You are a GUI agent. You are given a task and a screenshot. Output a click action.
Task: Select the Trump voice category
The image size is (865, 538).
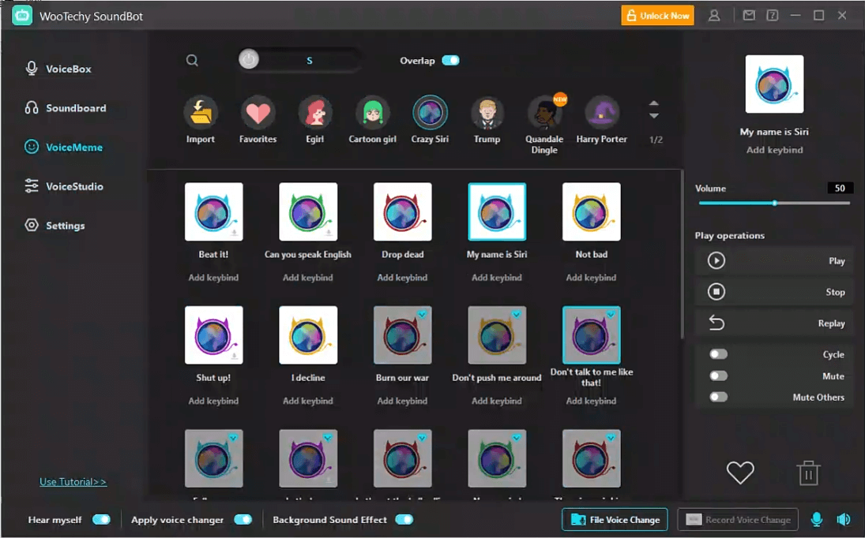point(487,114)
